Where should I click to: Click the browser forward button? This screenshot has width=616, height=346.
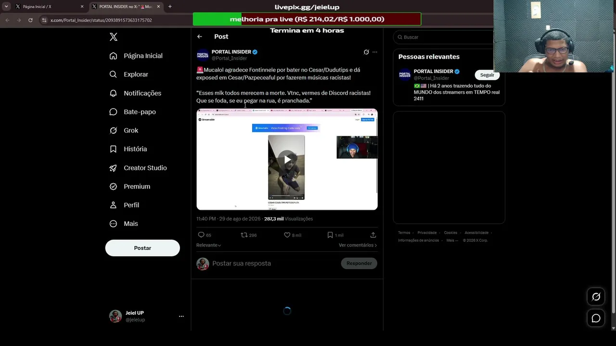tap(19, 20)
